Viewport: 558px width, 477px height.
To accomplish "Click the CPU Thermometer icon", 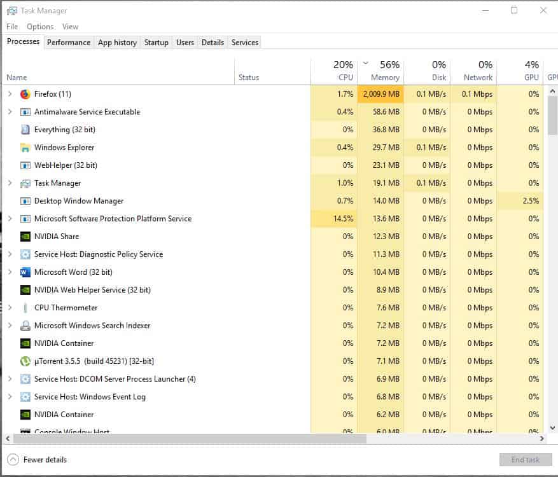I will pyautogui.click(x=25, y=308).
